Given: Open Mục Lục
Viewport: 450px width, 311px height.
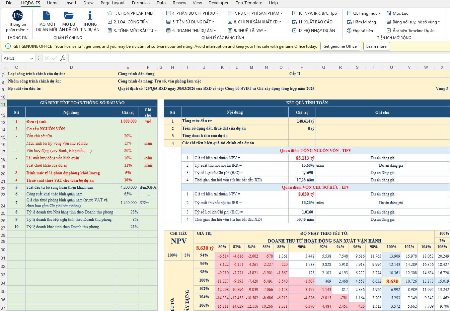Looking at the screenshot, I should [397, 13].
